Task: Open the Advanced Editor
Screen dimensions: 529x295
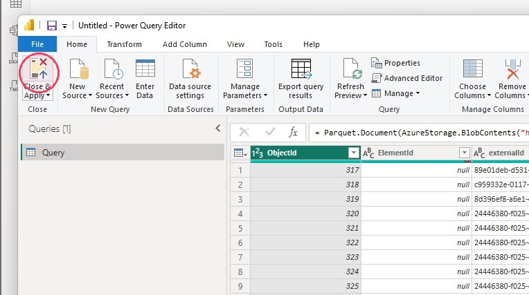Action: pyautogui.click(x=407, y=78)
